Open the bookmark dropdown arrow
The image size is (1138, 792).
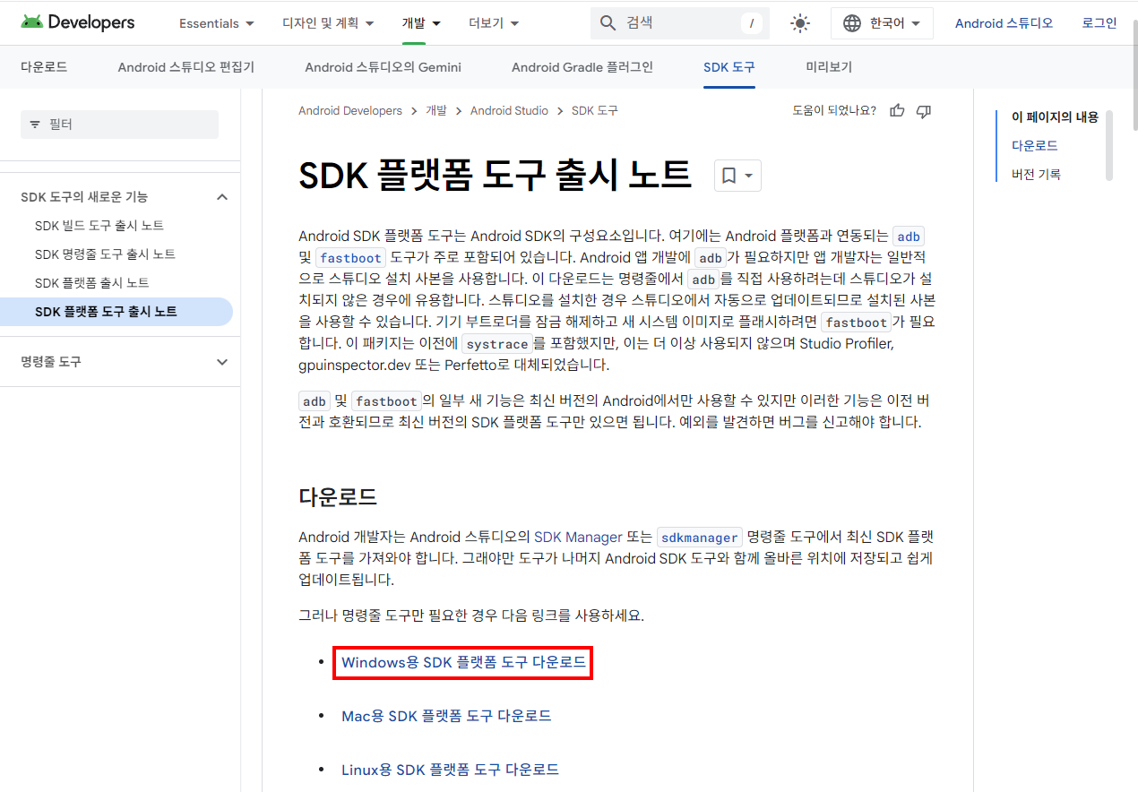pyautogui.click(x=748, y=176)
